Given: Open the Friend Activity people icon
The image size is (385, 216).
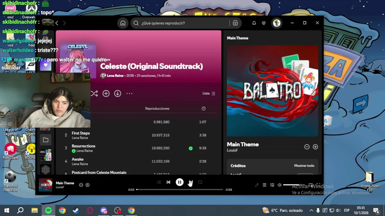Looking at the screenshot, I should [264, 23].
